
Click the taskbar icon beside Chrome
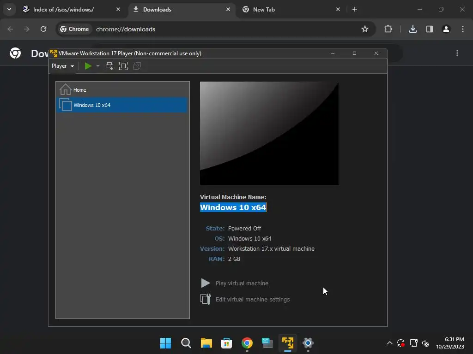(267, 343)
